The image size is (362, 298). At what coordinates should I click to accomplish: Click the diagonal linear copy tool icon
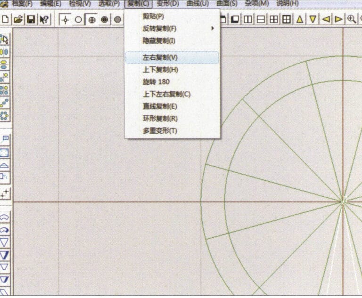point(5,103)
